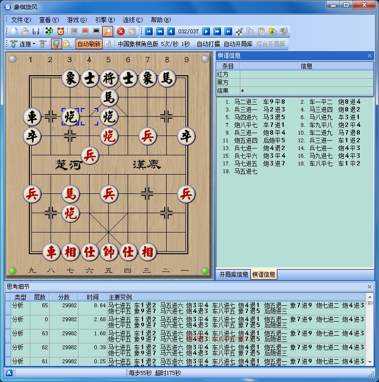Open the 引擎(E) menu
379x382 pixels.
point(105,20)
